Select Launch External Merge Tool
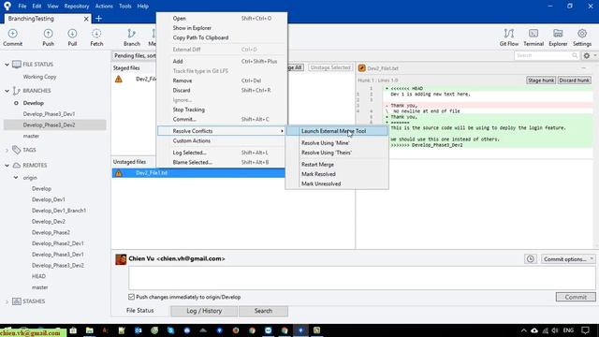The image size is (599, 337). [337, 131]
